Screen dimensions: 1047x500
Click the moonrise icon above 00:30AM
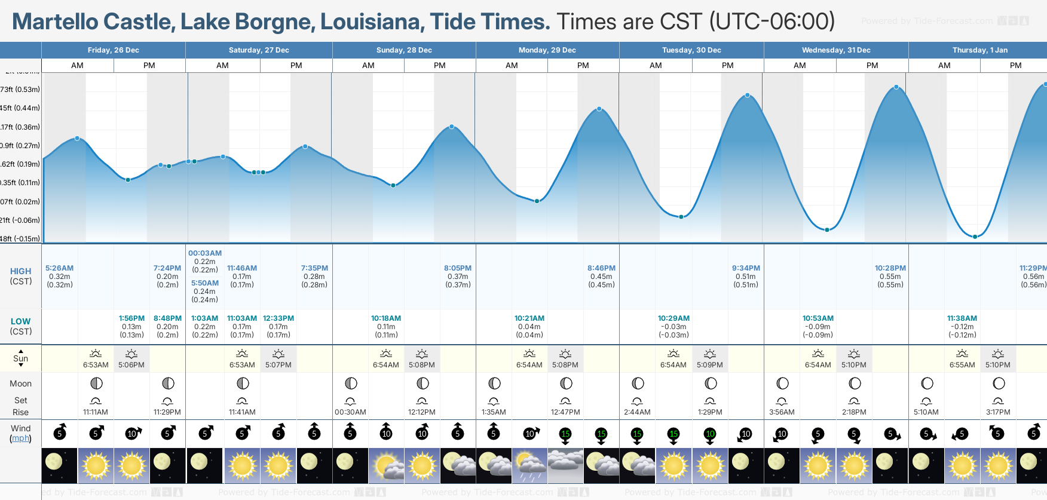tap(350, 401)
